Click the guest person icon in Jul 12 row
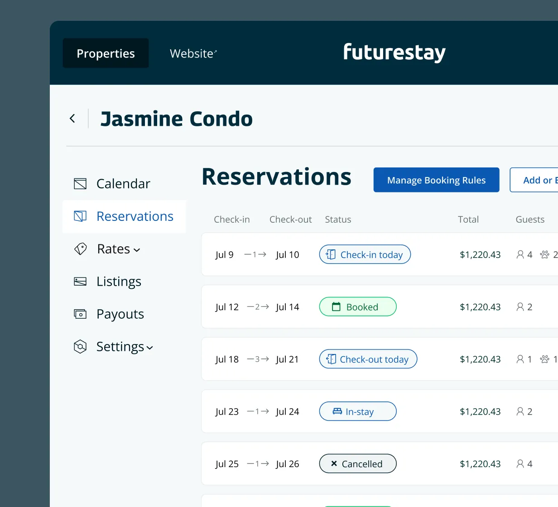558x507 pixels. point(520,307)
